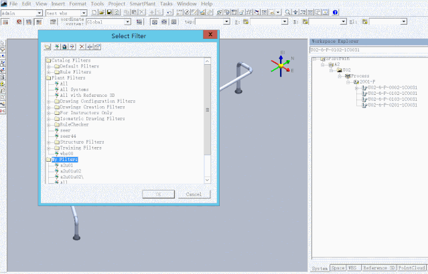Select the 'seer44' filter
Screen dimensions: 428x274
click(68, 136)
